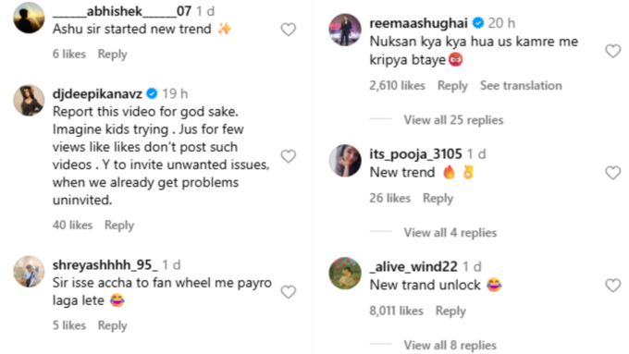Open the verified badge next to reemaashughai
Screen dimensions: 629x354
[x=478, y=23]
